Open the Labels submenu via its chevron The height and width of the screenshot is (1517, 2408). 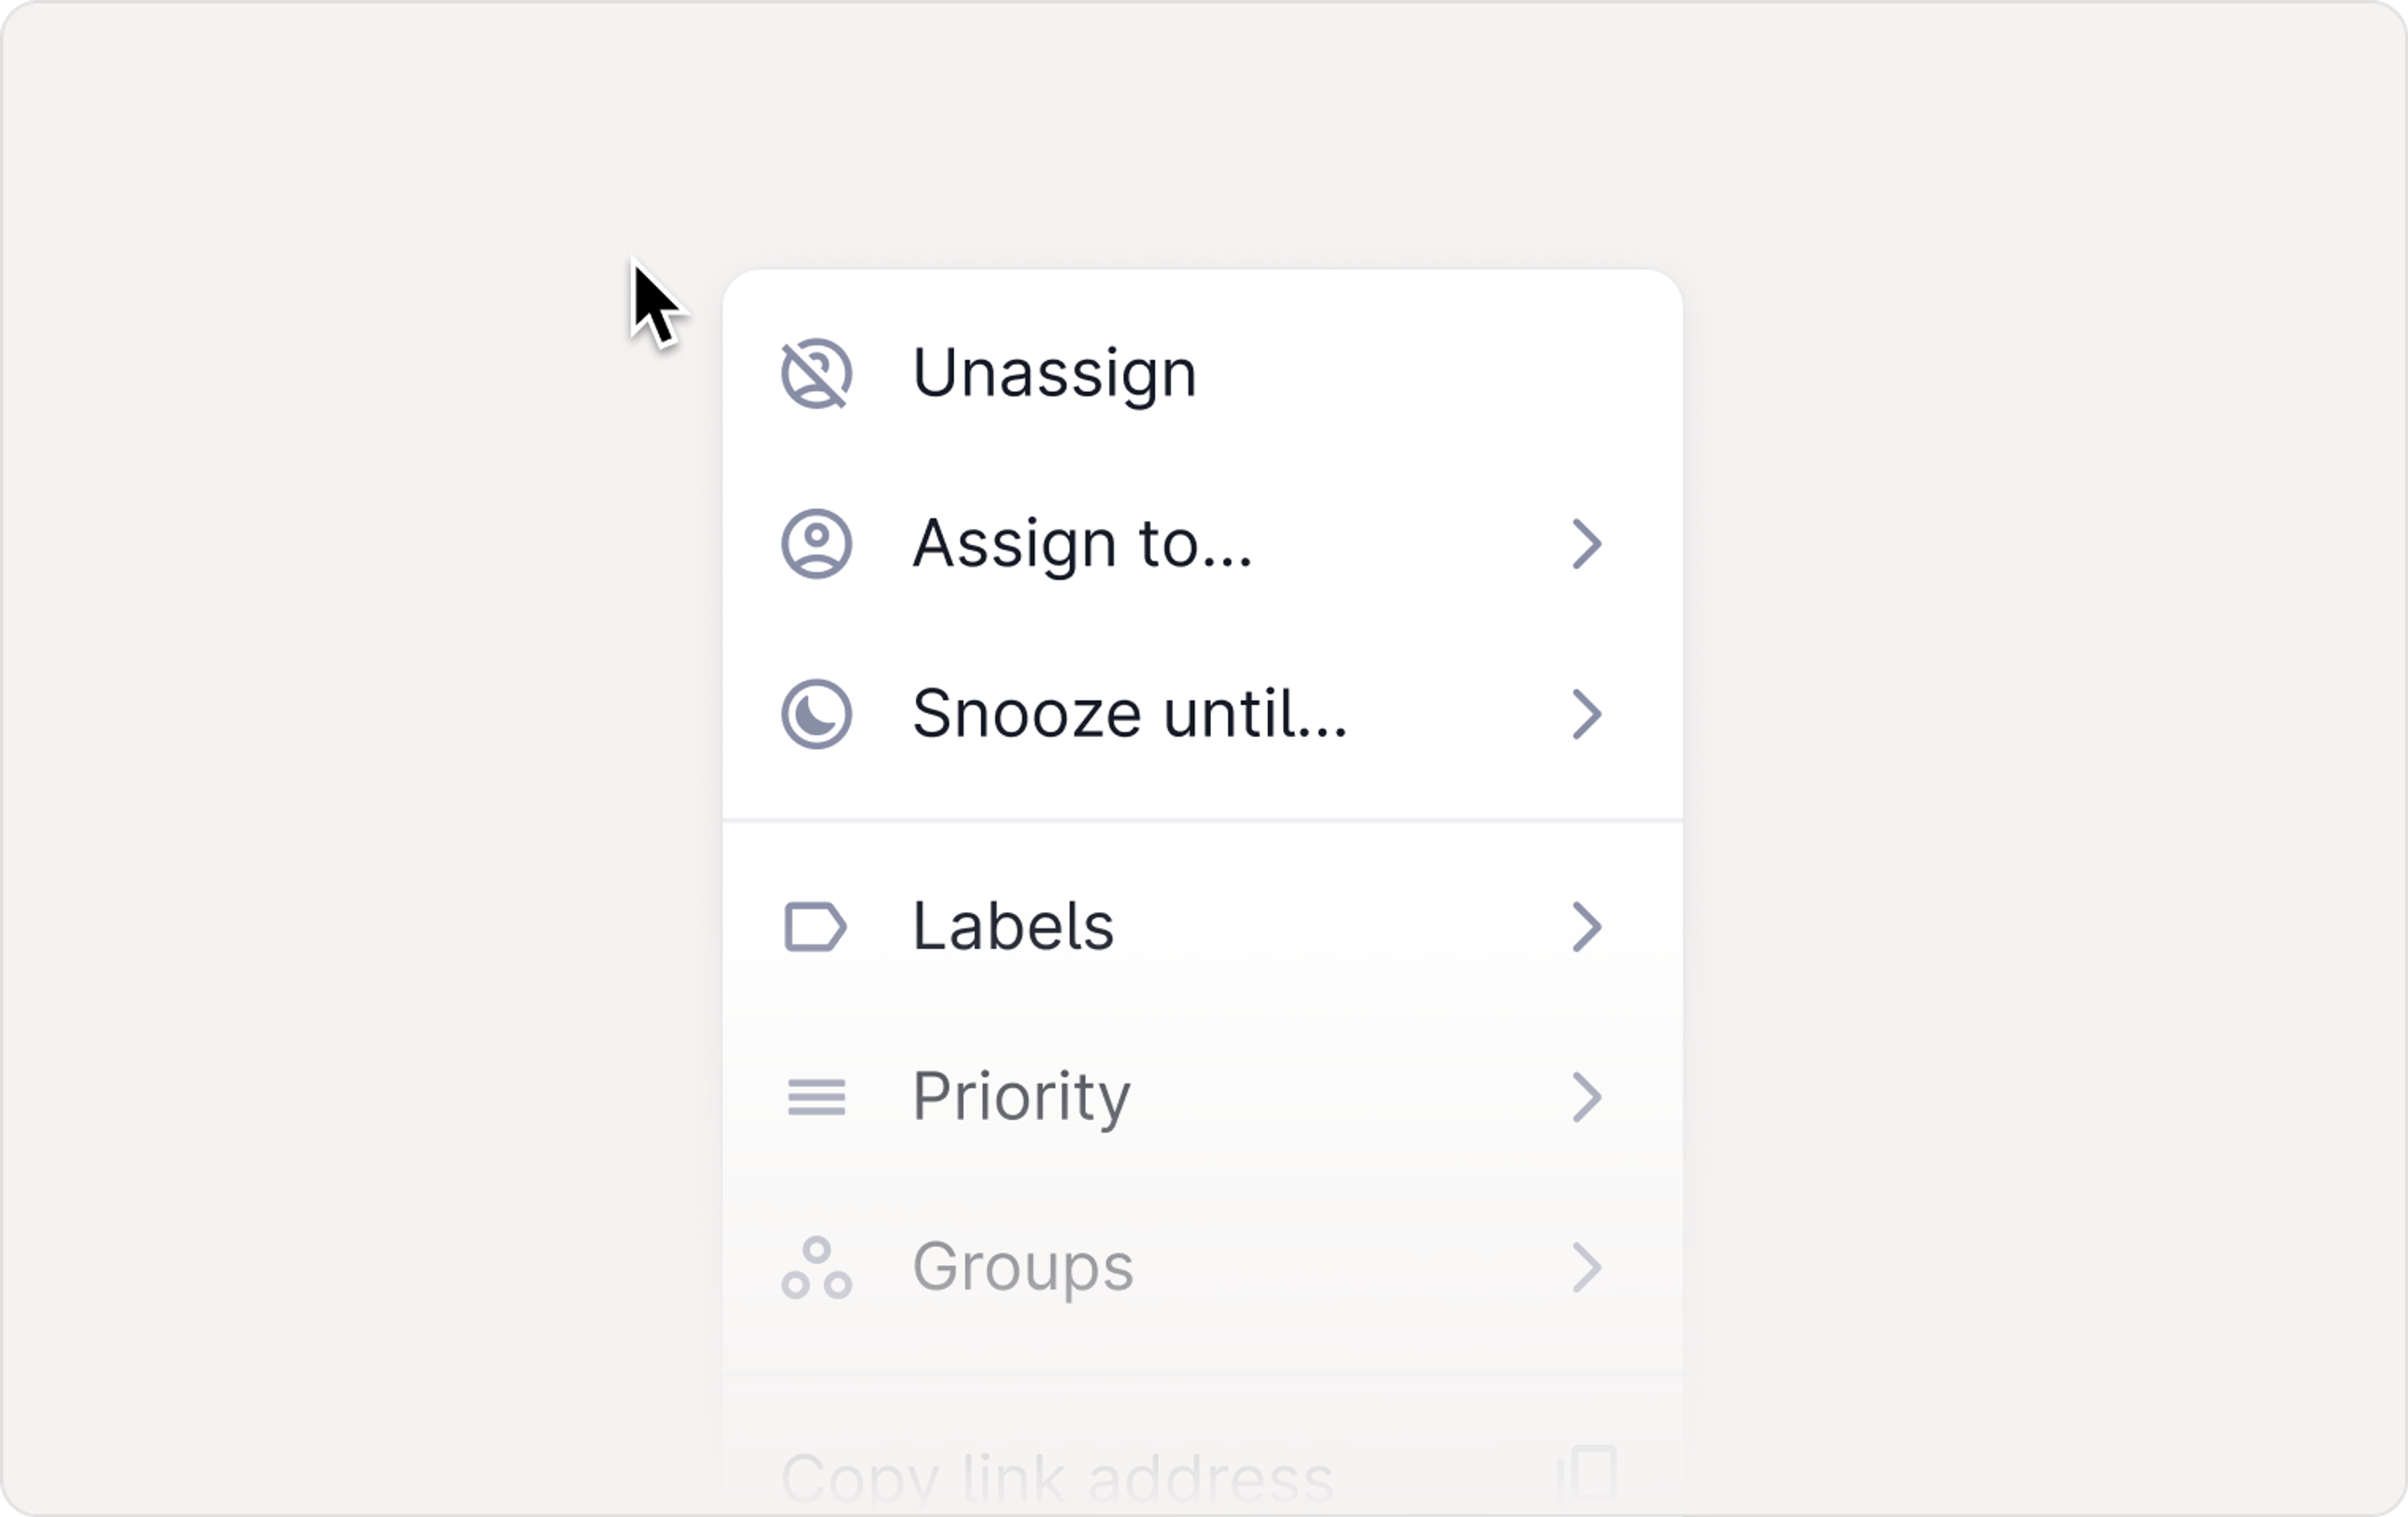(x=1589, y=927)
